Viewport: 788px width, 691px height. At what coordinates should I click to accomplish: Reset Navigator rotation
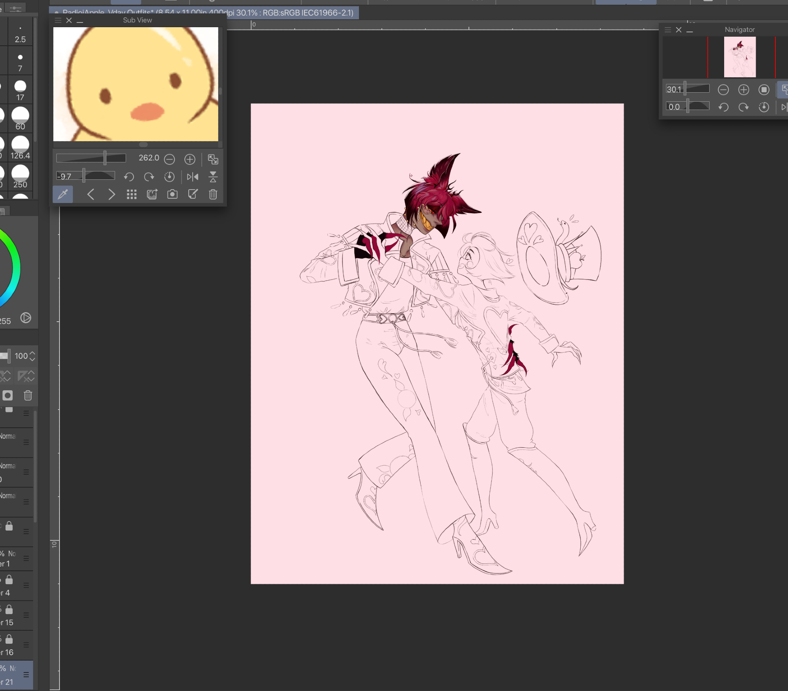pos(764,107)
